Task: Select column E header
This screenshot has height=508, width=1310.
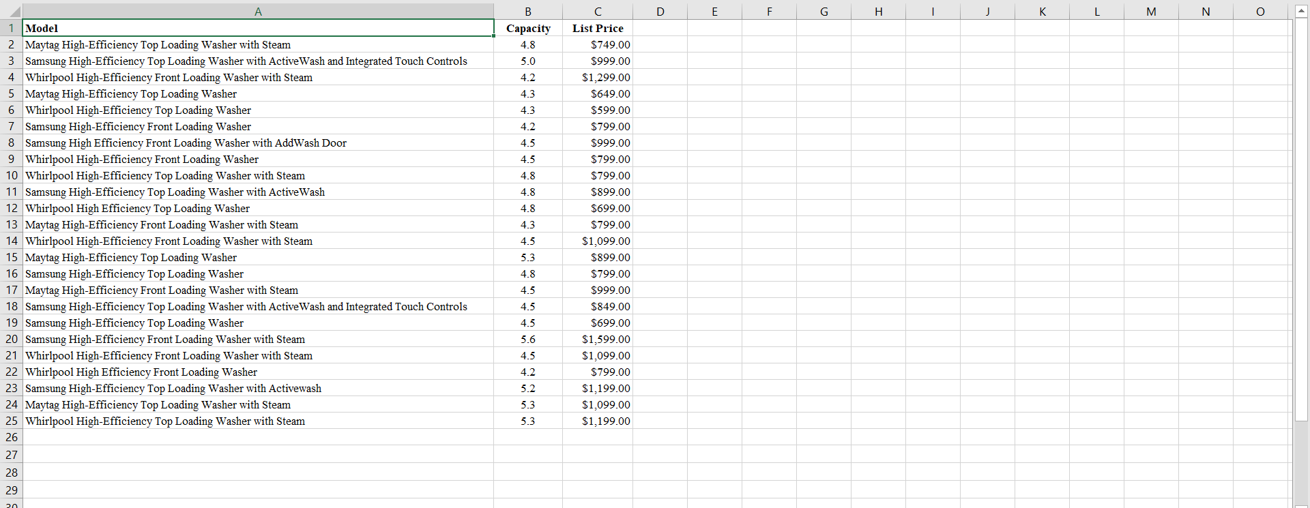Action: coord(714,12)
